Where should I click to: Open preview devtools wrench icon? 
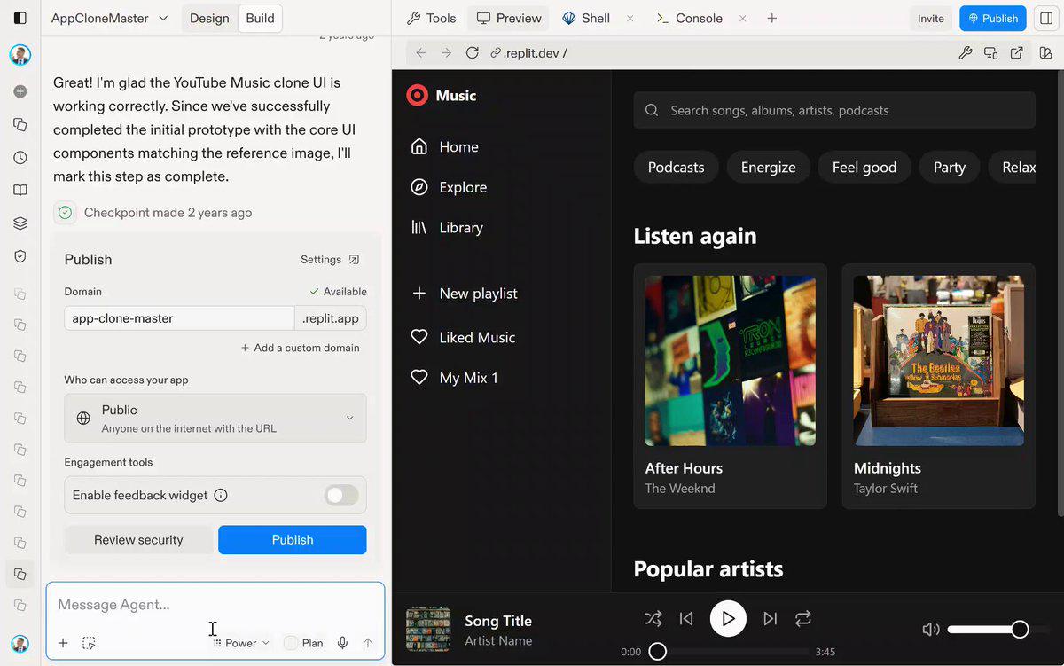966,53
